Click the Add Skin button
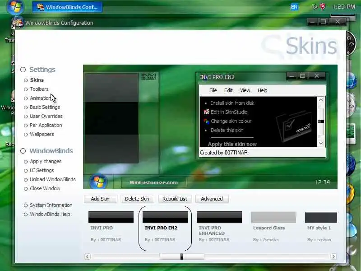361x271 pixels. [x=100, y=199]
